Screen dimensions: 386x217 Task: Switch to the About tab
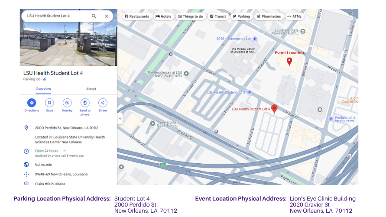click(x=91, y=89)
